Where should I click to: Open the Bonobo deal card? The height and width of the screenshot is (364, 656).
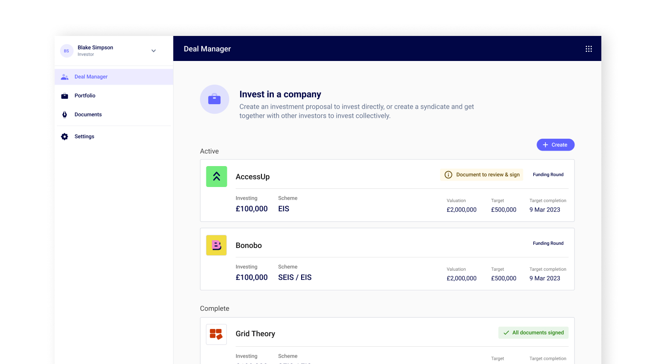coord(387,259)
